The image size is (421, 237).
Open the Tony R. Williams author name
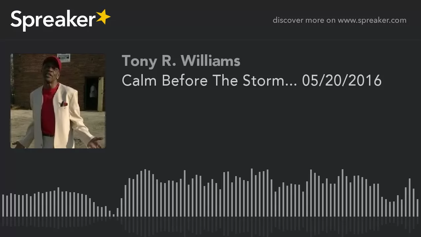181,61
